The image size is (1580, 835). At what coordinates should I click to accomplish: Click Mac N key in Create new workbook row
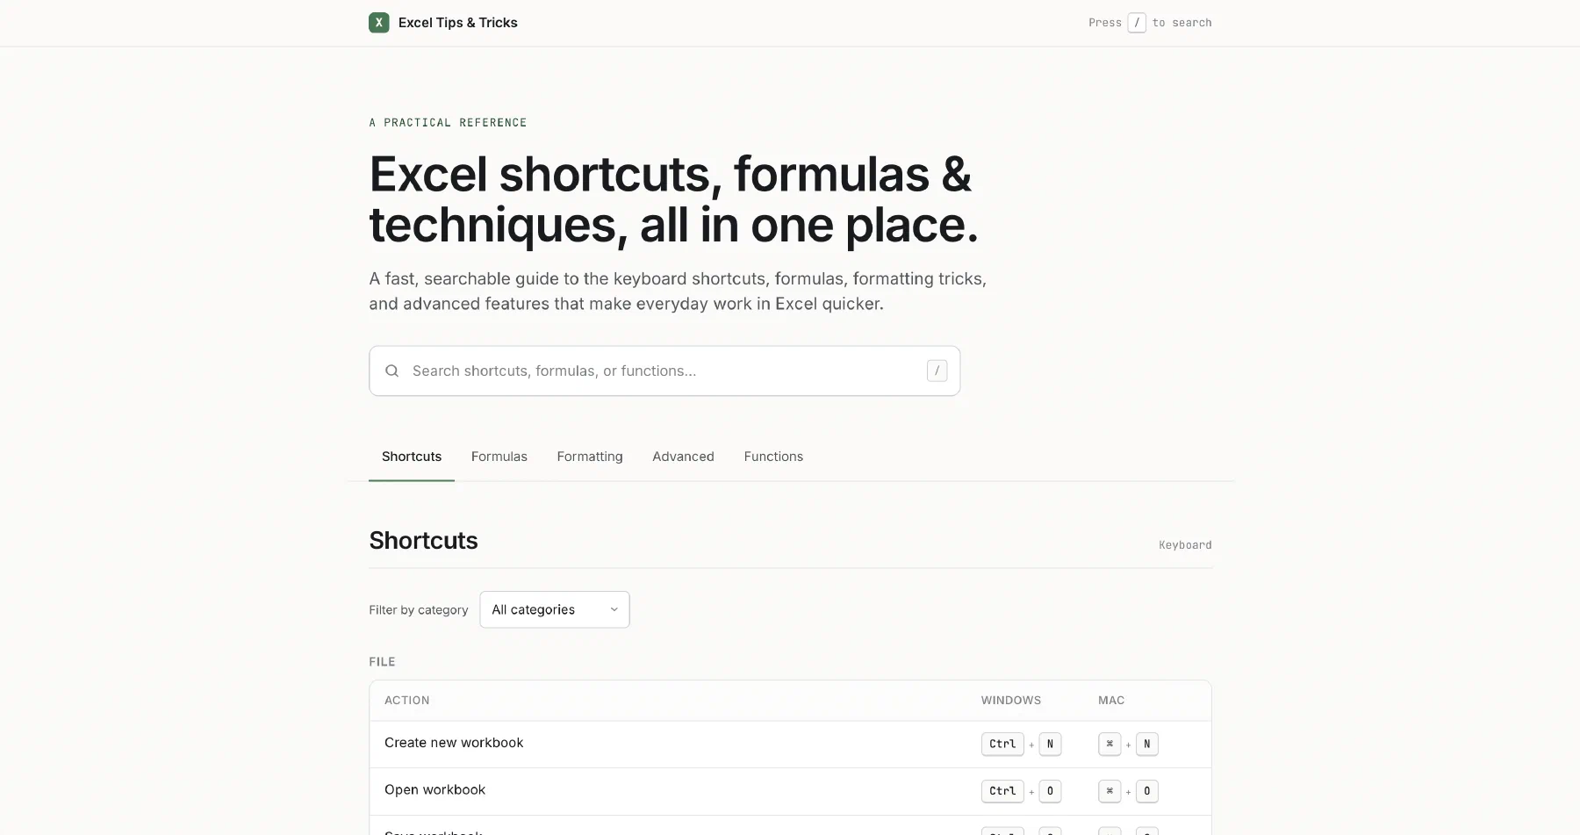pyautogui.click(x=1146, y=744)
